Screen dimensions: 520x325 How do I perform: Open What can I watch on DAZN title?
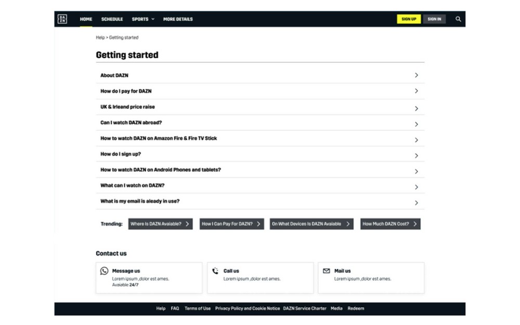(132, 185)
